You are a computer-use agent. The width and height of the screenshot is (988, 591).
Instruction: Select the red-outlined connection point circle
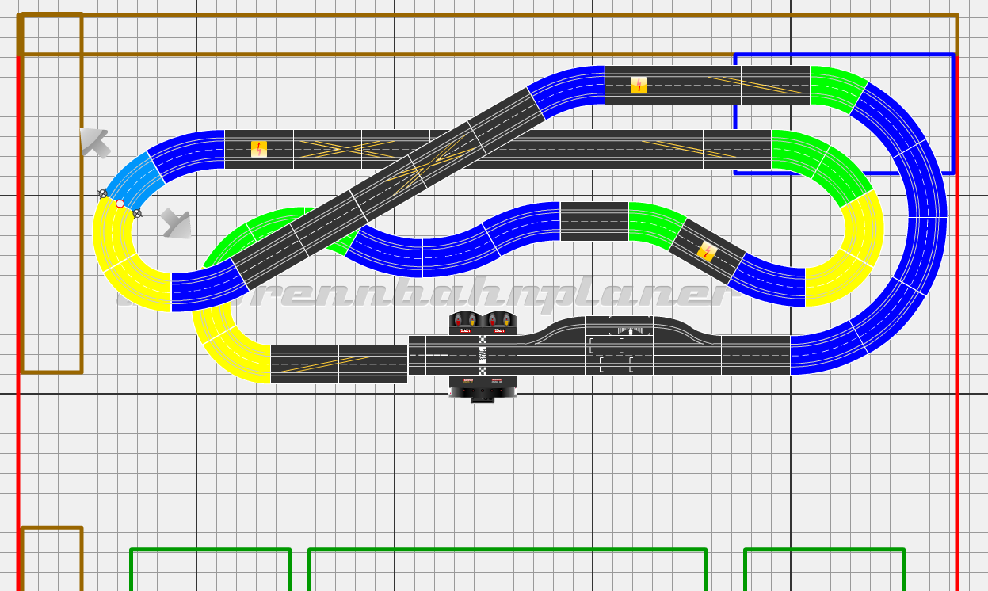pos(120,204)
